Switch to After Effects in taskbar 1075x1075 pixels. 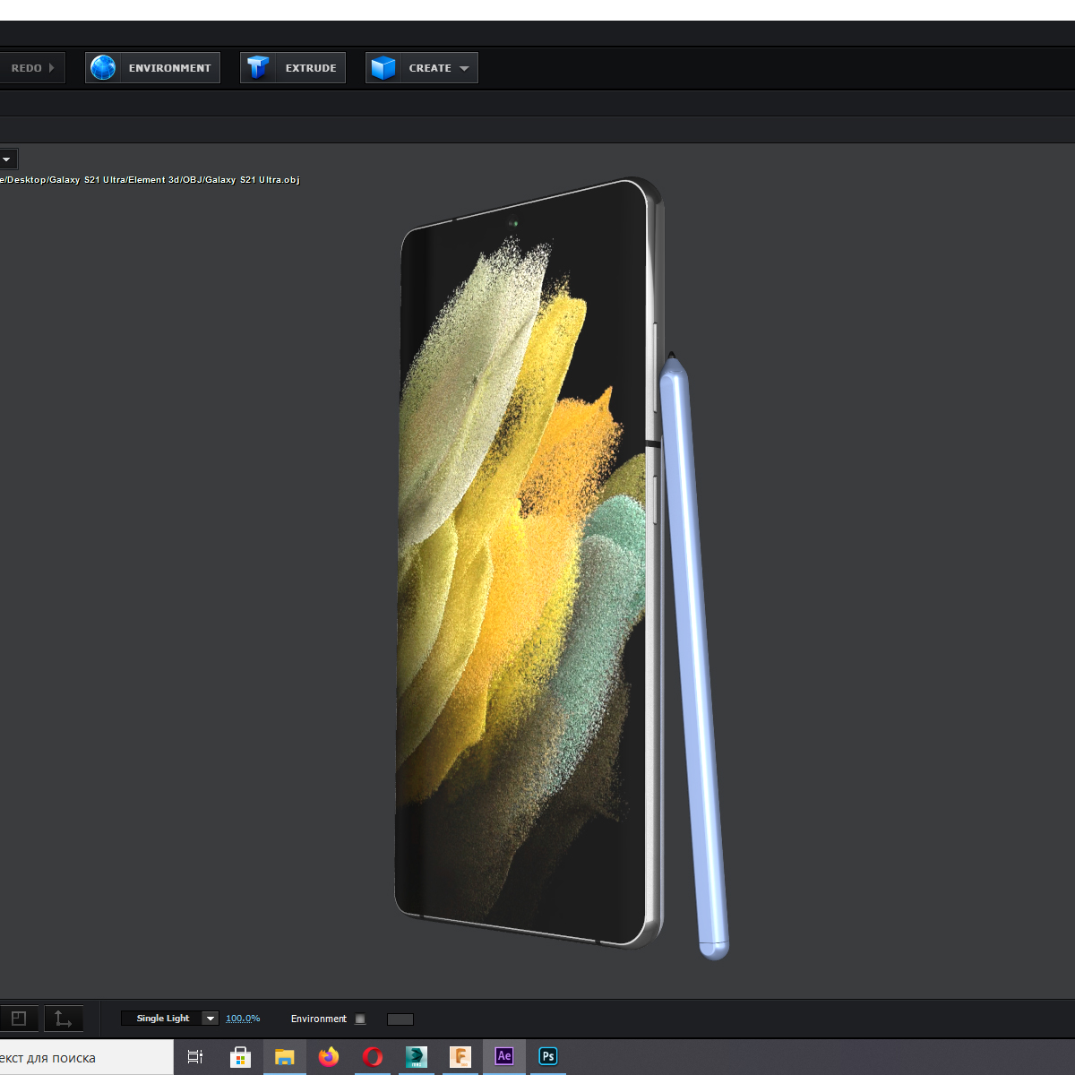tap(504, 1057)
